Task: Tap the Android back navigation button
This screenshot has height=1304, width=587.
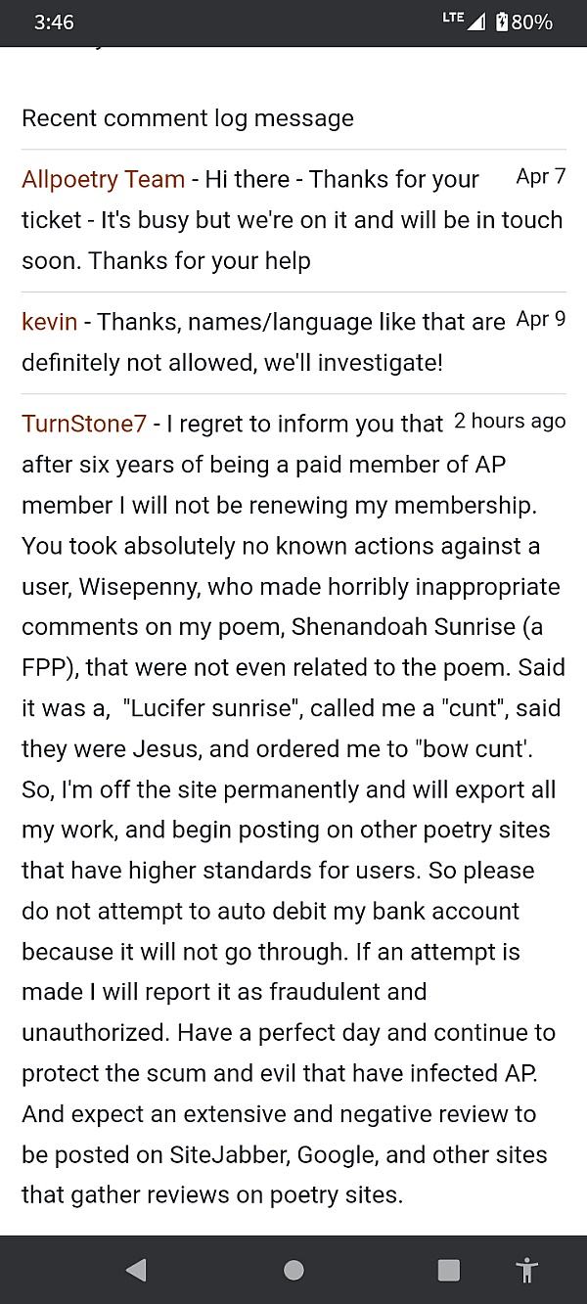Action: (x=137, y=1270)
